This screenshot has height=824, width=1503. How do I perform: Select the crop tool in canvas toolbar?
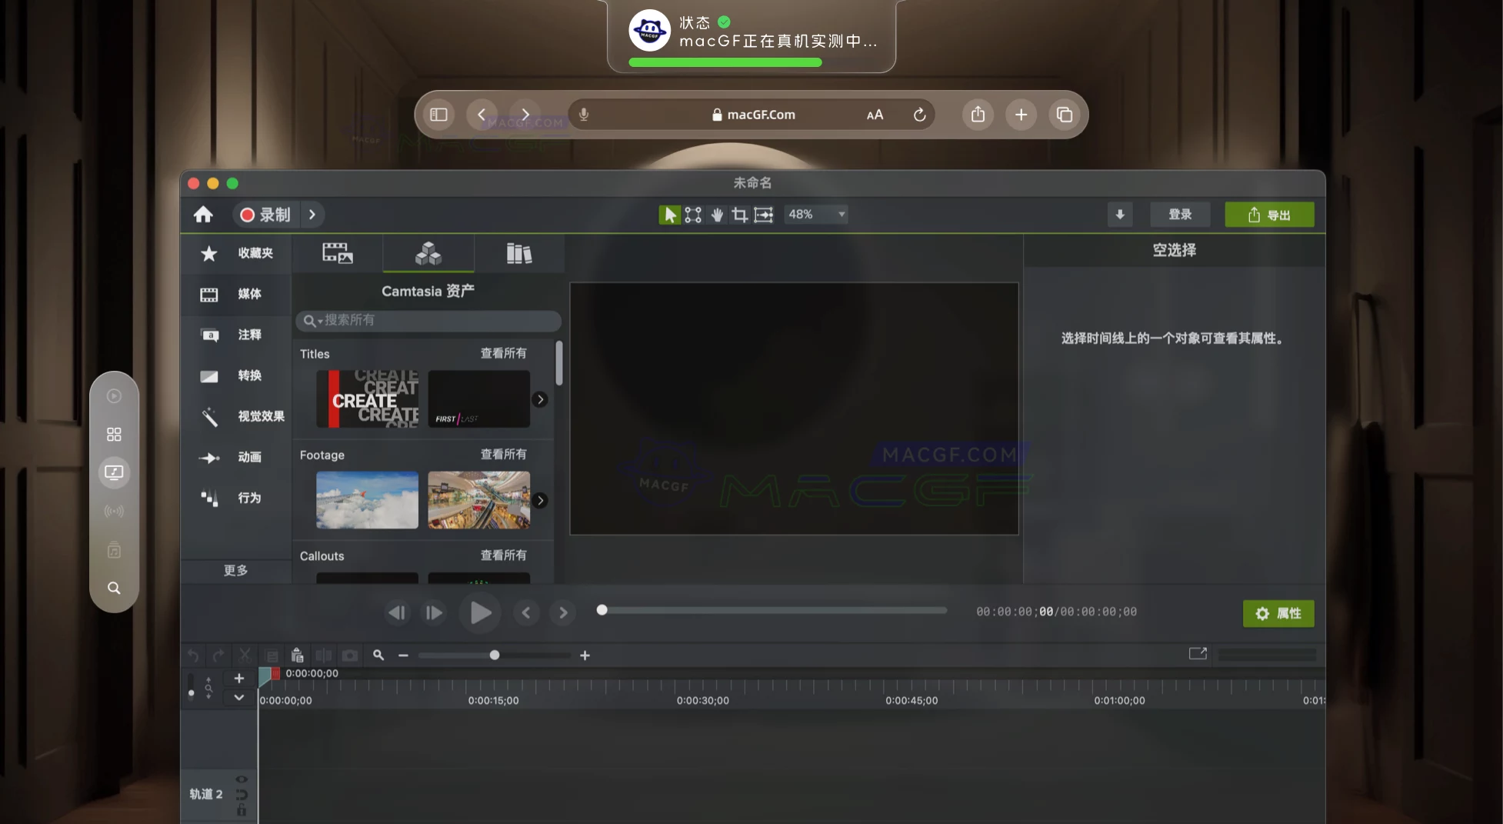tap(740, 215)
